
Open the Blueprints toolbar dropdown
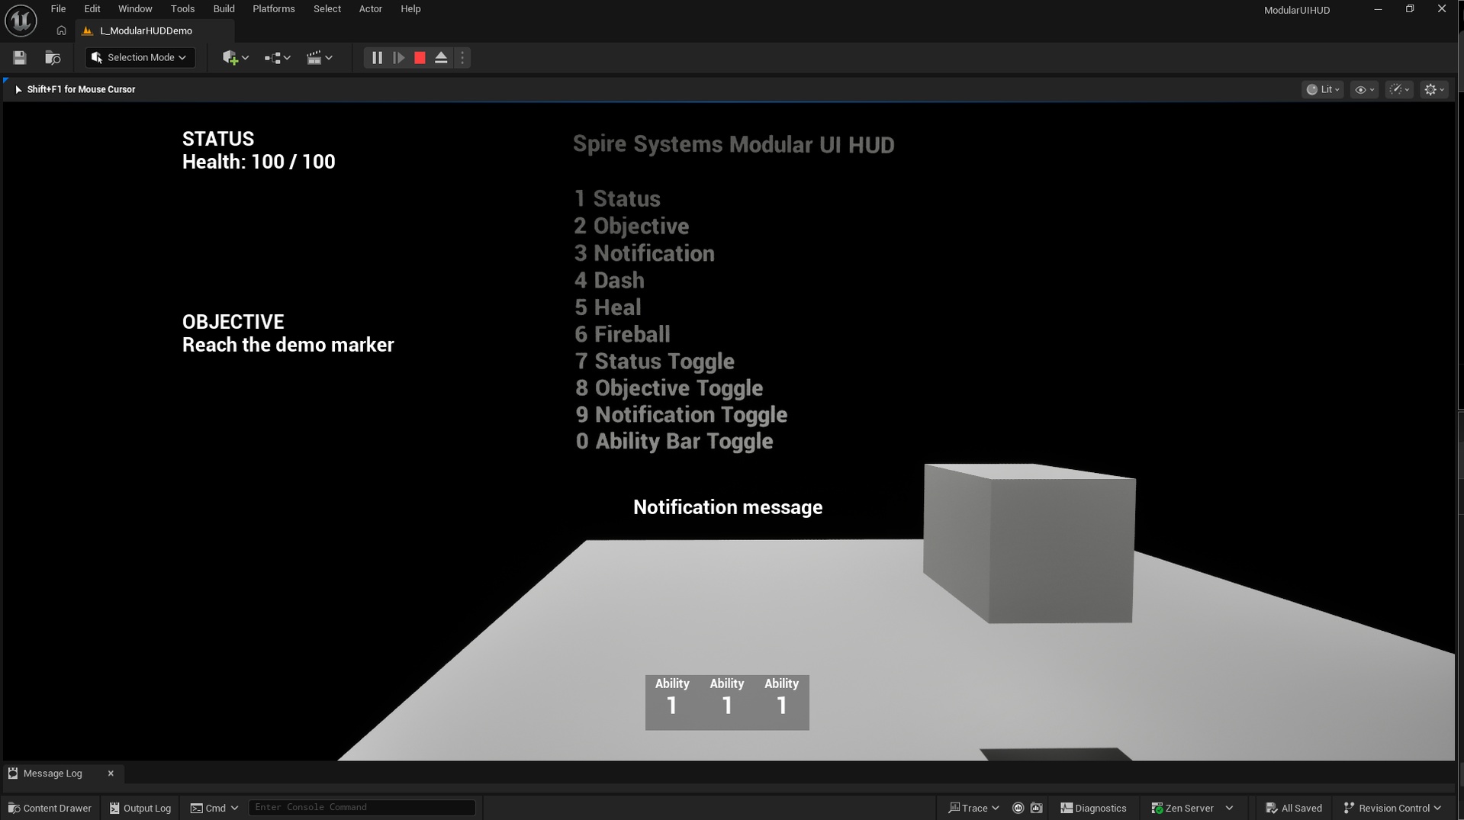pyautogui.click(x=277, y=58)
